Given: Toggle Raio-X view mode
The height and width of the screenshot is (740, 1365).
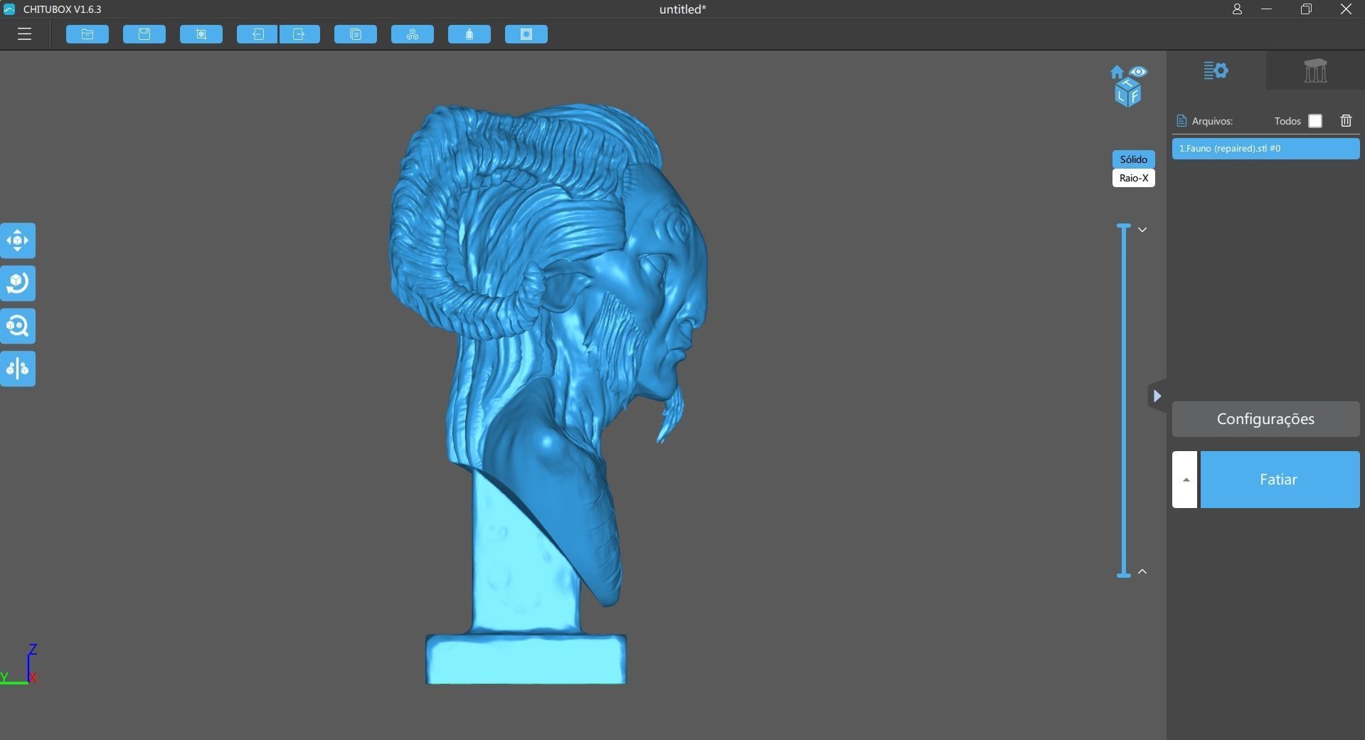Looking at the screenshot, I should tap(1132, 178).
